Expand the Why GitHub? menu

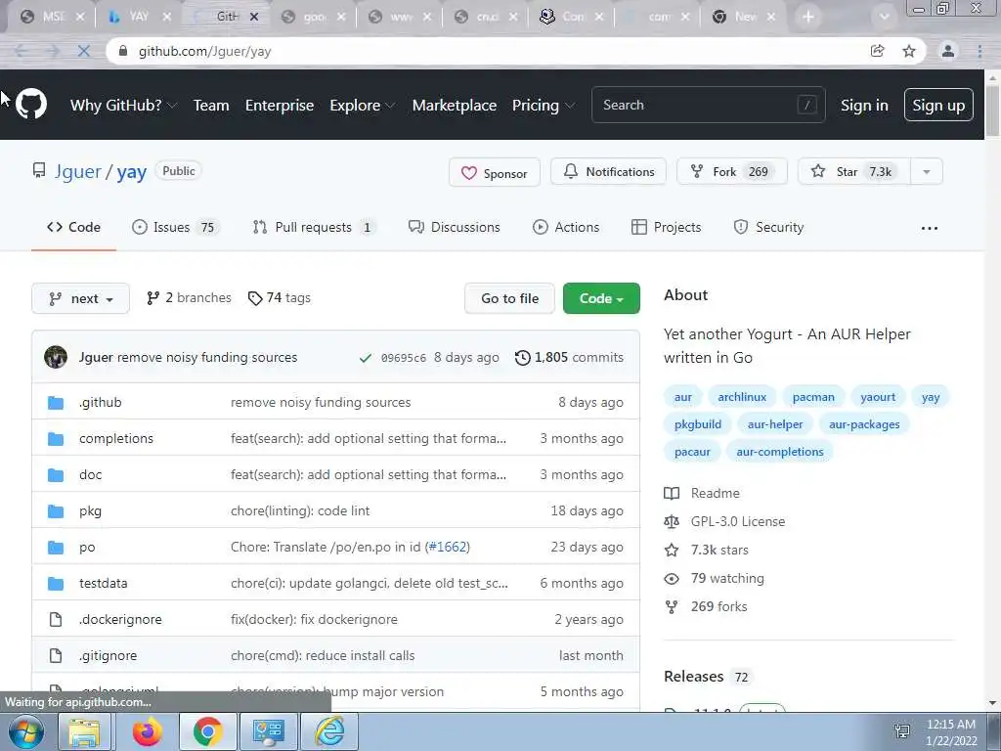pyautogui.click(x=123, y=106)
